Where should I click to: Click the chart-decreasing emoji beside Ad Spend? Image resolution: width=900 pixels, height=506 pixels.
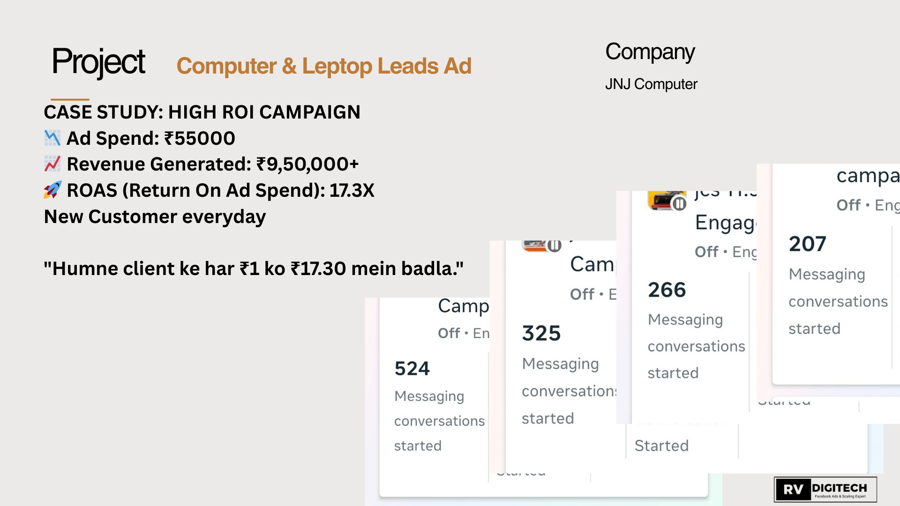tap(52, 138)
